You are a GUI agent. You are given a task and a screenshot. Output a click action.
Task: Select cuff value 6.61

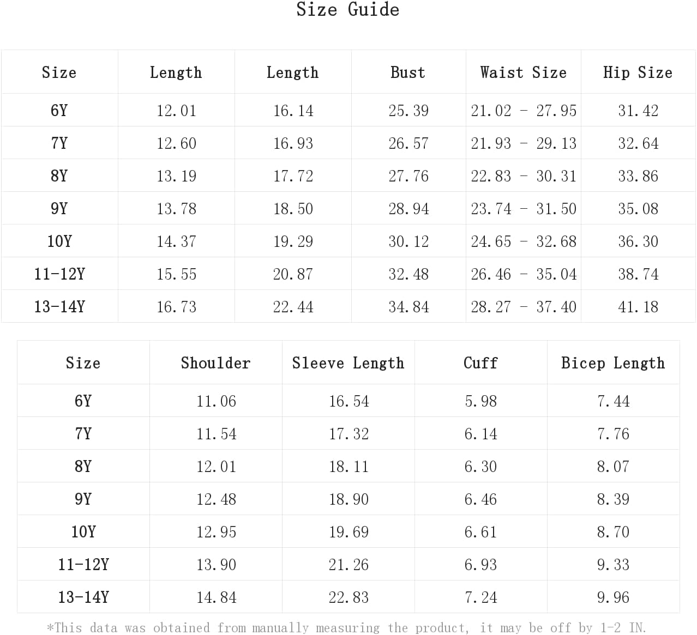click(x=480, y=532)
